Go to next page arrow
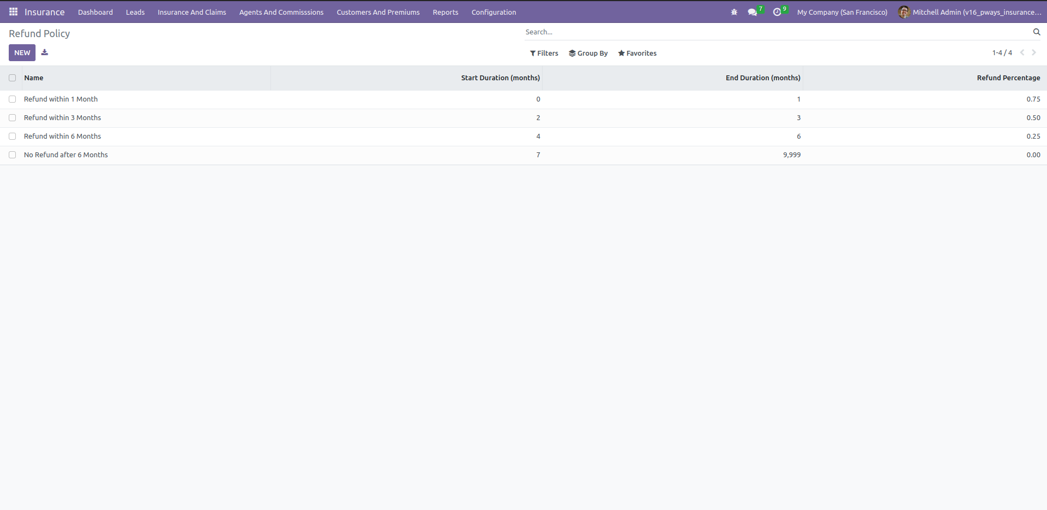This screenshot has height=510, width=1047. coord(1034,53)
